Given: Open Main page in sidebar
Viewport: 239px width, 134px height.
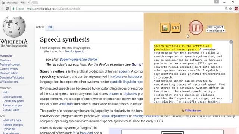Looking at the screenshot, I should [6, 56].
